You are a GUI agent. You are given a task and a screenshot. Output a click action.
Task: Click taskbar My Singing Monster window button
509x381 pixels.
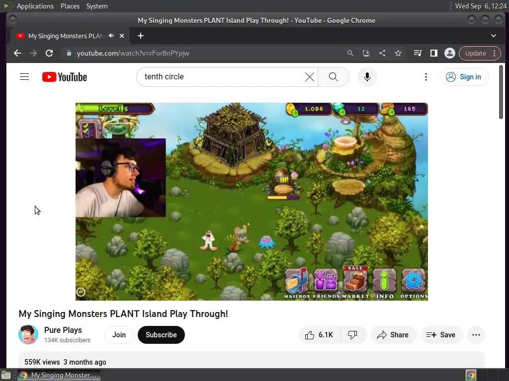coord(59,375)
